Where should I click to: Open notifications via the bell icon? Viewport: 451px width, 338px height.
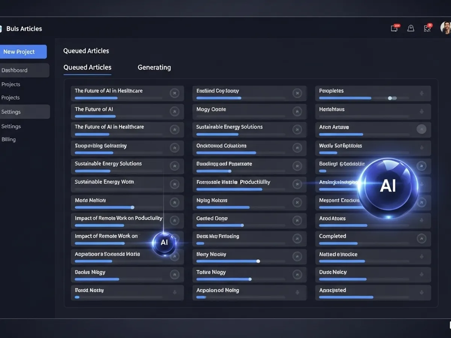(411, 28)
